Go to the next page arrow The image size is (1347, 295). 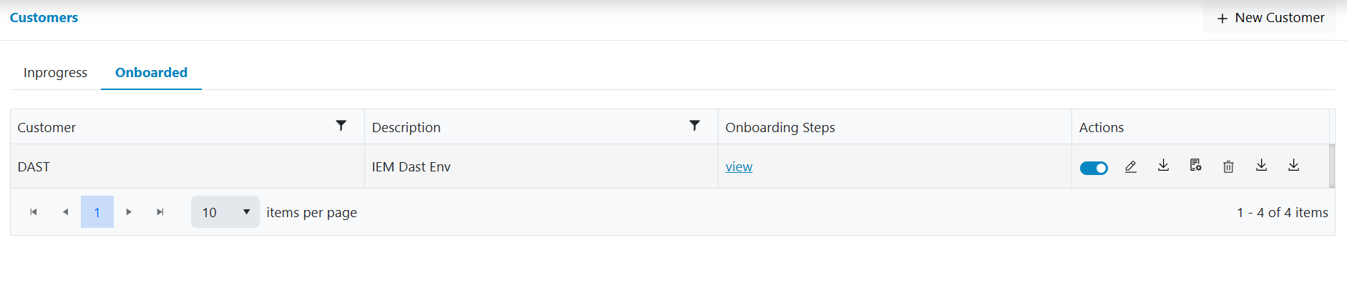coord(129,212)
